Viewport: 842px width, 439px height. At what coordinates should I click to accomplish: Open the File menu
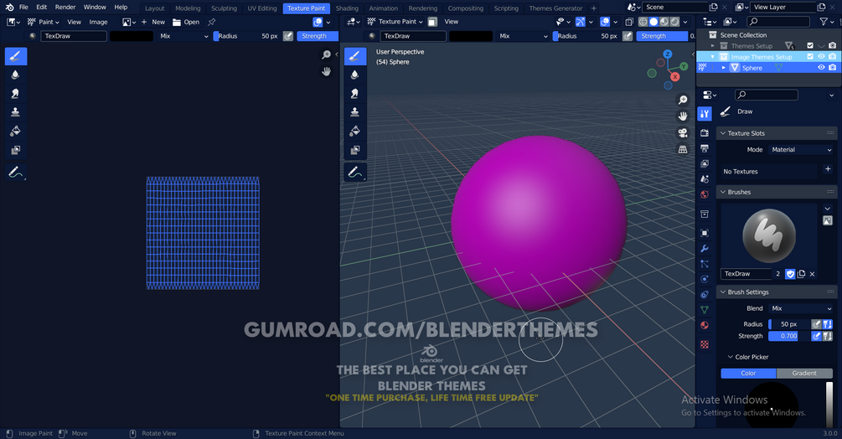[23, 7]
